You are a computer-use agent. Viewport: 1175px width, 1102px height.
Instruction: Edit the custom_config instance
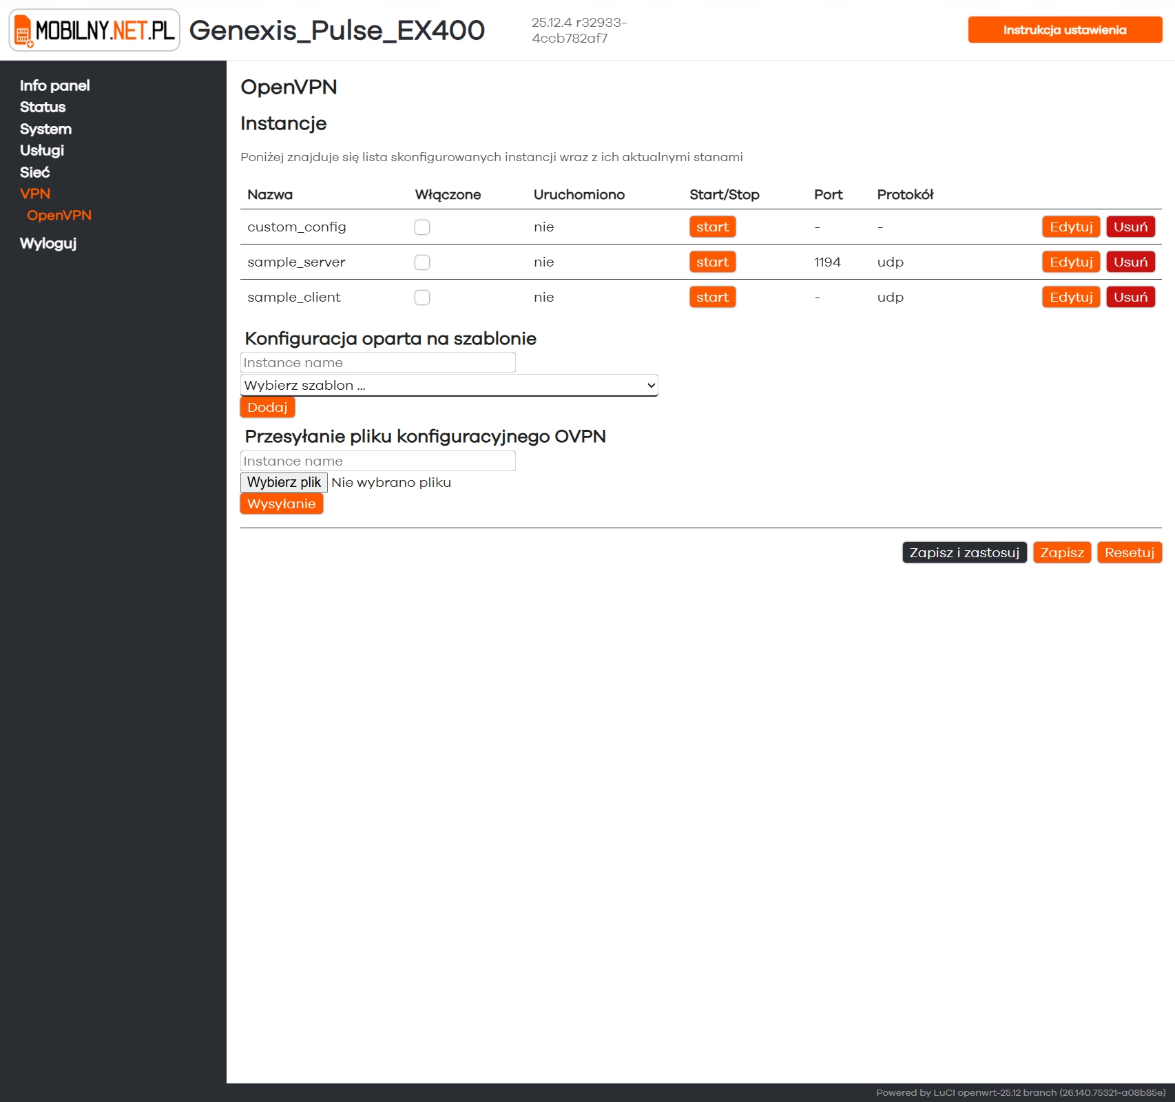tap(1071, 227)
